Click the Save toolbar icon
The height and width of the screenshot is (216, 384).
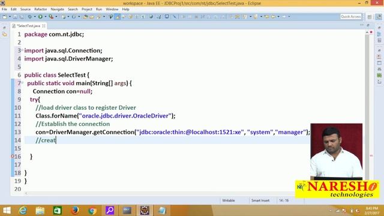coord(15,17)
